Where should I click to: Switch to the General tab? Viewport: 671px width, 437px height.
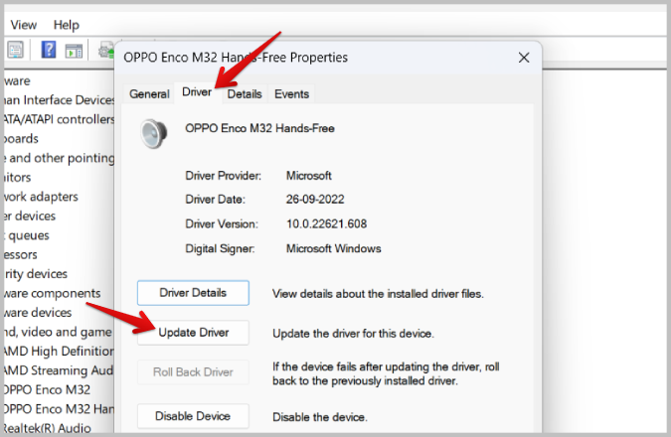point(149,93)
